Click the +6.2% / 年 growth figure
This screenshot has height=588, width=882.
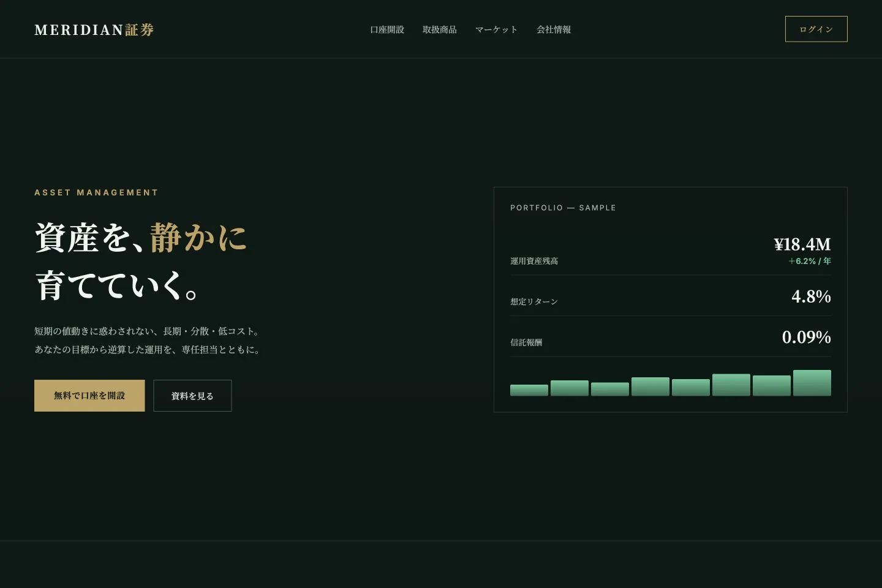[810, 261]
